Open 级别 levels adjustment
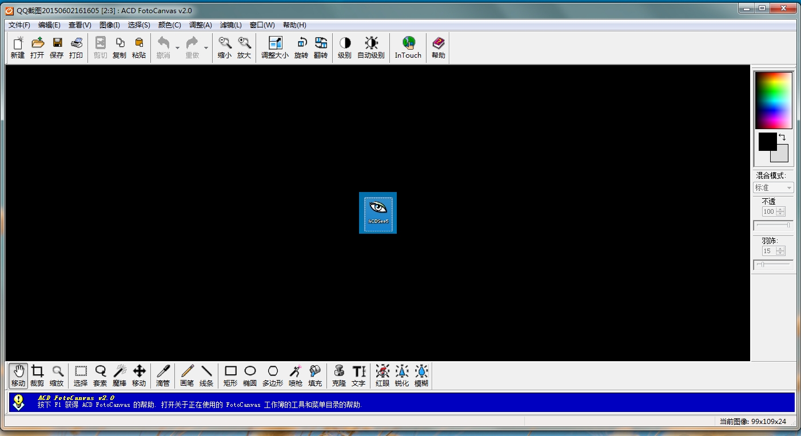This screenshot has width=801, height=436. [x=345, y=47]
